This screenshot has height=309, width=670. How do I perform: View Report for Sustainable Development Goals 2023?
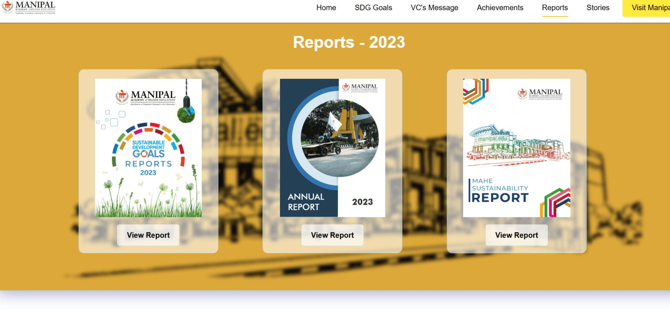[148, 235]
